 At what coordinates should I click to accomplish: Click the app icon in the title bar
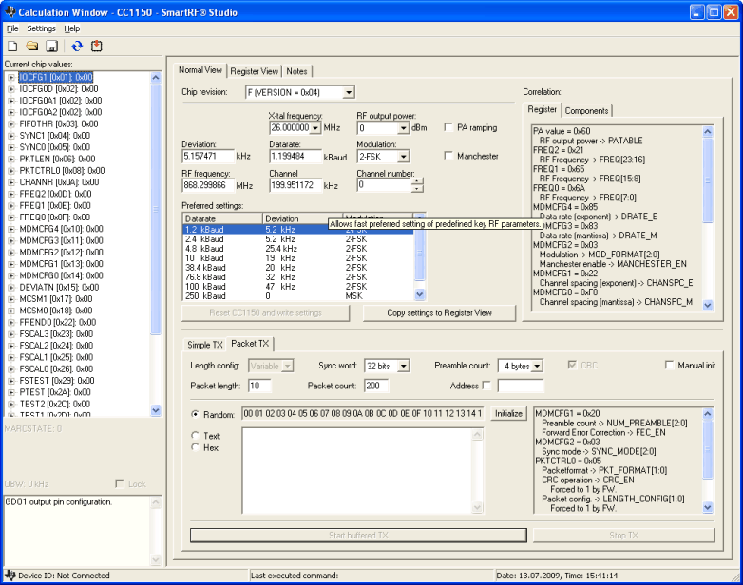[10, 11]
